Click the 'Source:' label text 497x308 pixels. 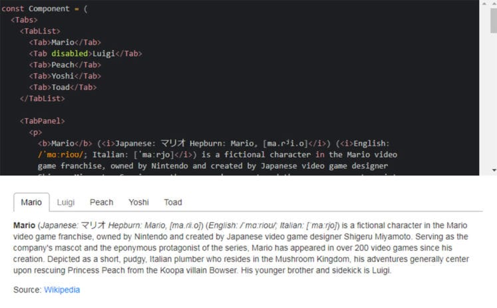pos(27,290)
